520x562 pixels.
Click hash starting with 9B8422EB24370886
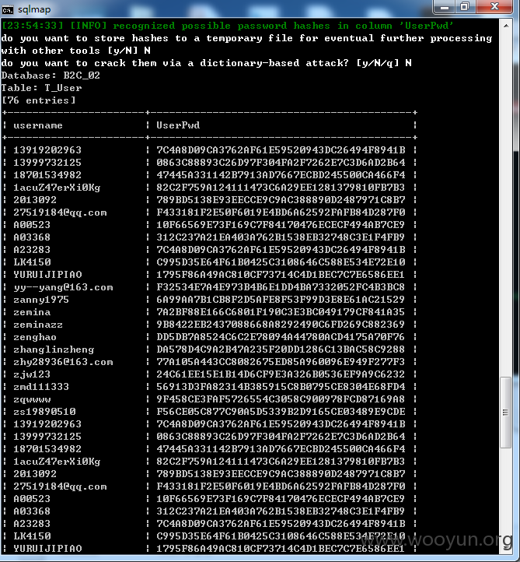(281, 325)
